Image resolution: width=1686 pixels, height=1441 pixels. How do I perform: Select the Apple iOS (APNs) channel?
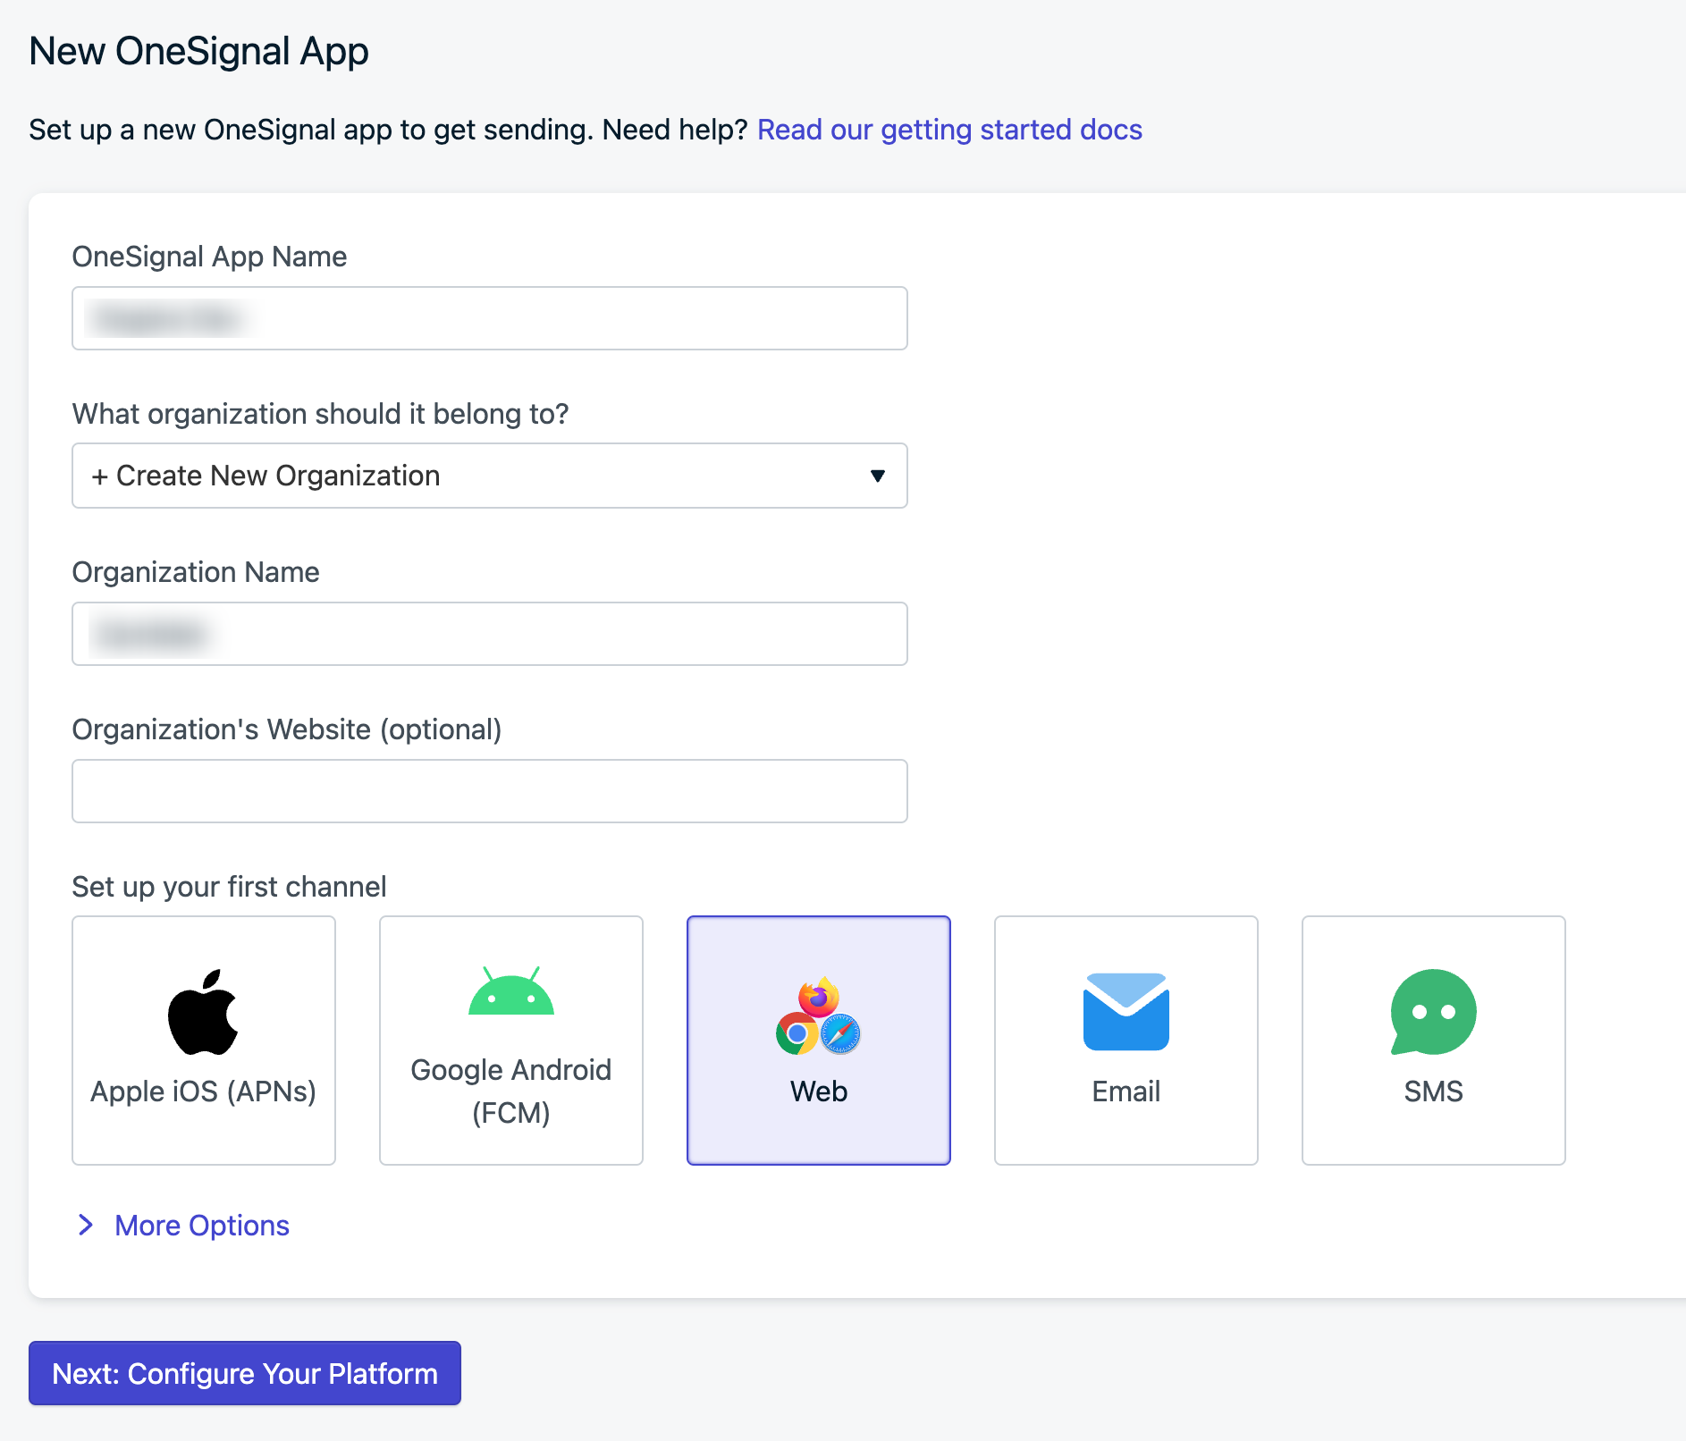204,1040
